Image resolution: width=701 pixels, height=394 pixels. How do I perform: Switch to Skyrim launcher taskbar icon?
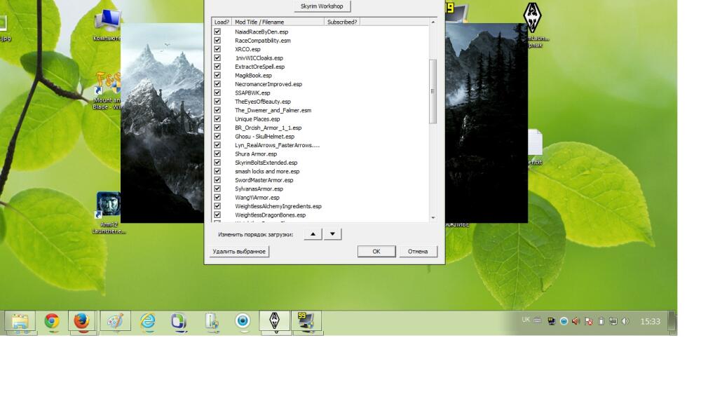[x=275, y=322]
